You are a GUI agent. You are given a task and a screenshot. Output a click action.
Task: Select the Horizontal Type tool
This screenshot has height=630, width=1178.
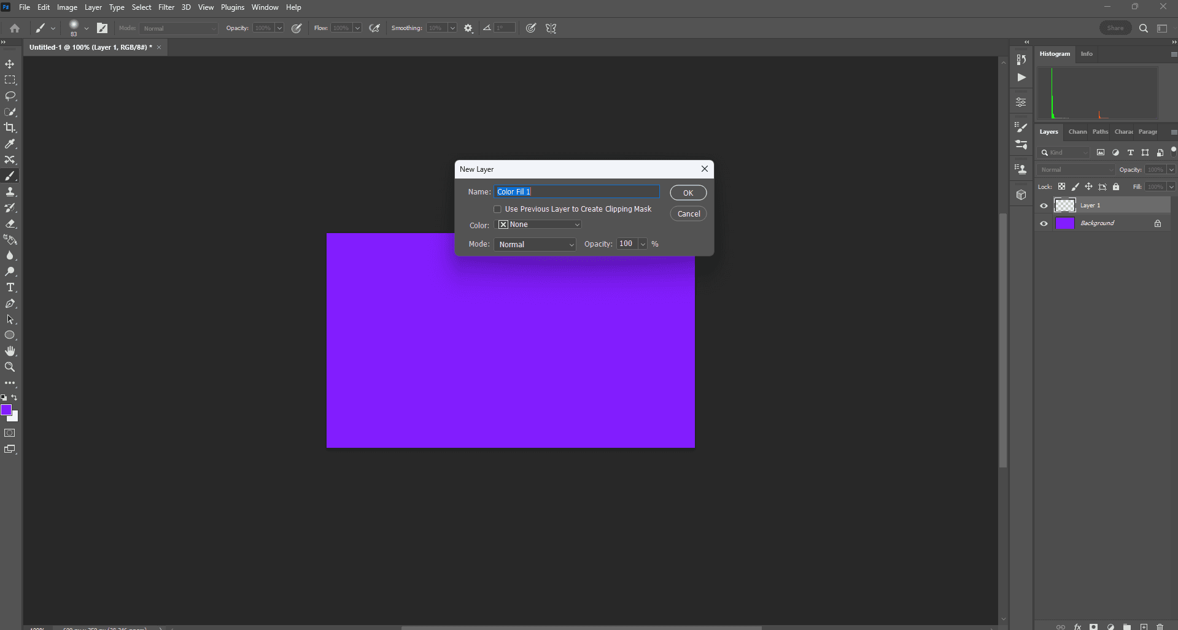(x=10, y=288)
